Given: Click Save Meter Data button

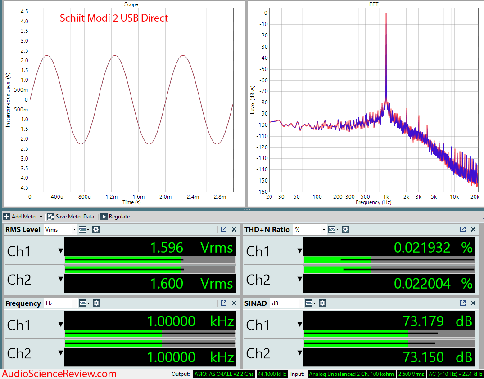Looking at the screenshot, I should 71,217.
